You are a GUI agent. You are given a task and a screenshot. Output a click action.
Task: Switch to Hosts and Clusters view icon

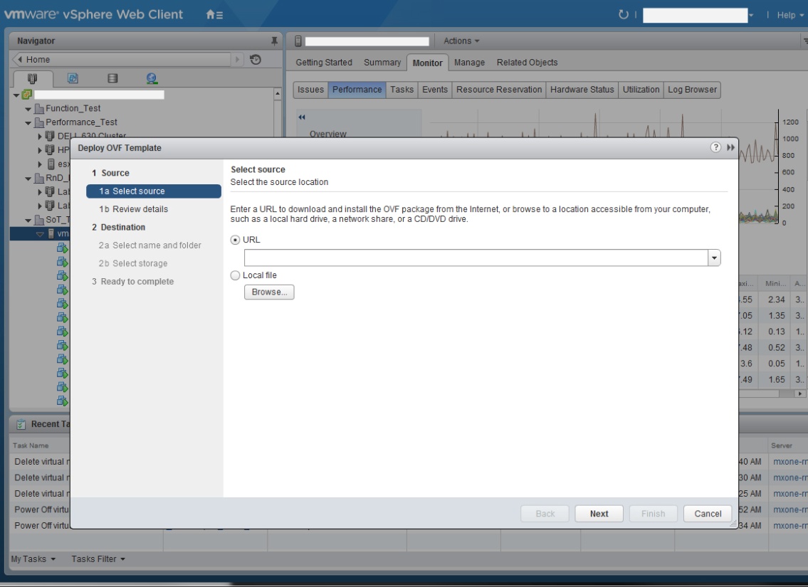click(x=32, y=80)
